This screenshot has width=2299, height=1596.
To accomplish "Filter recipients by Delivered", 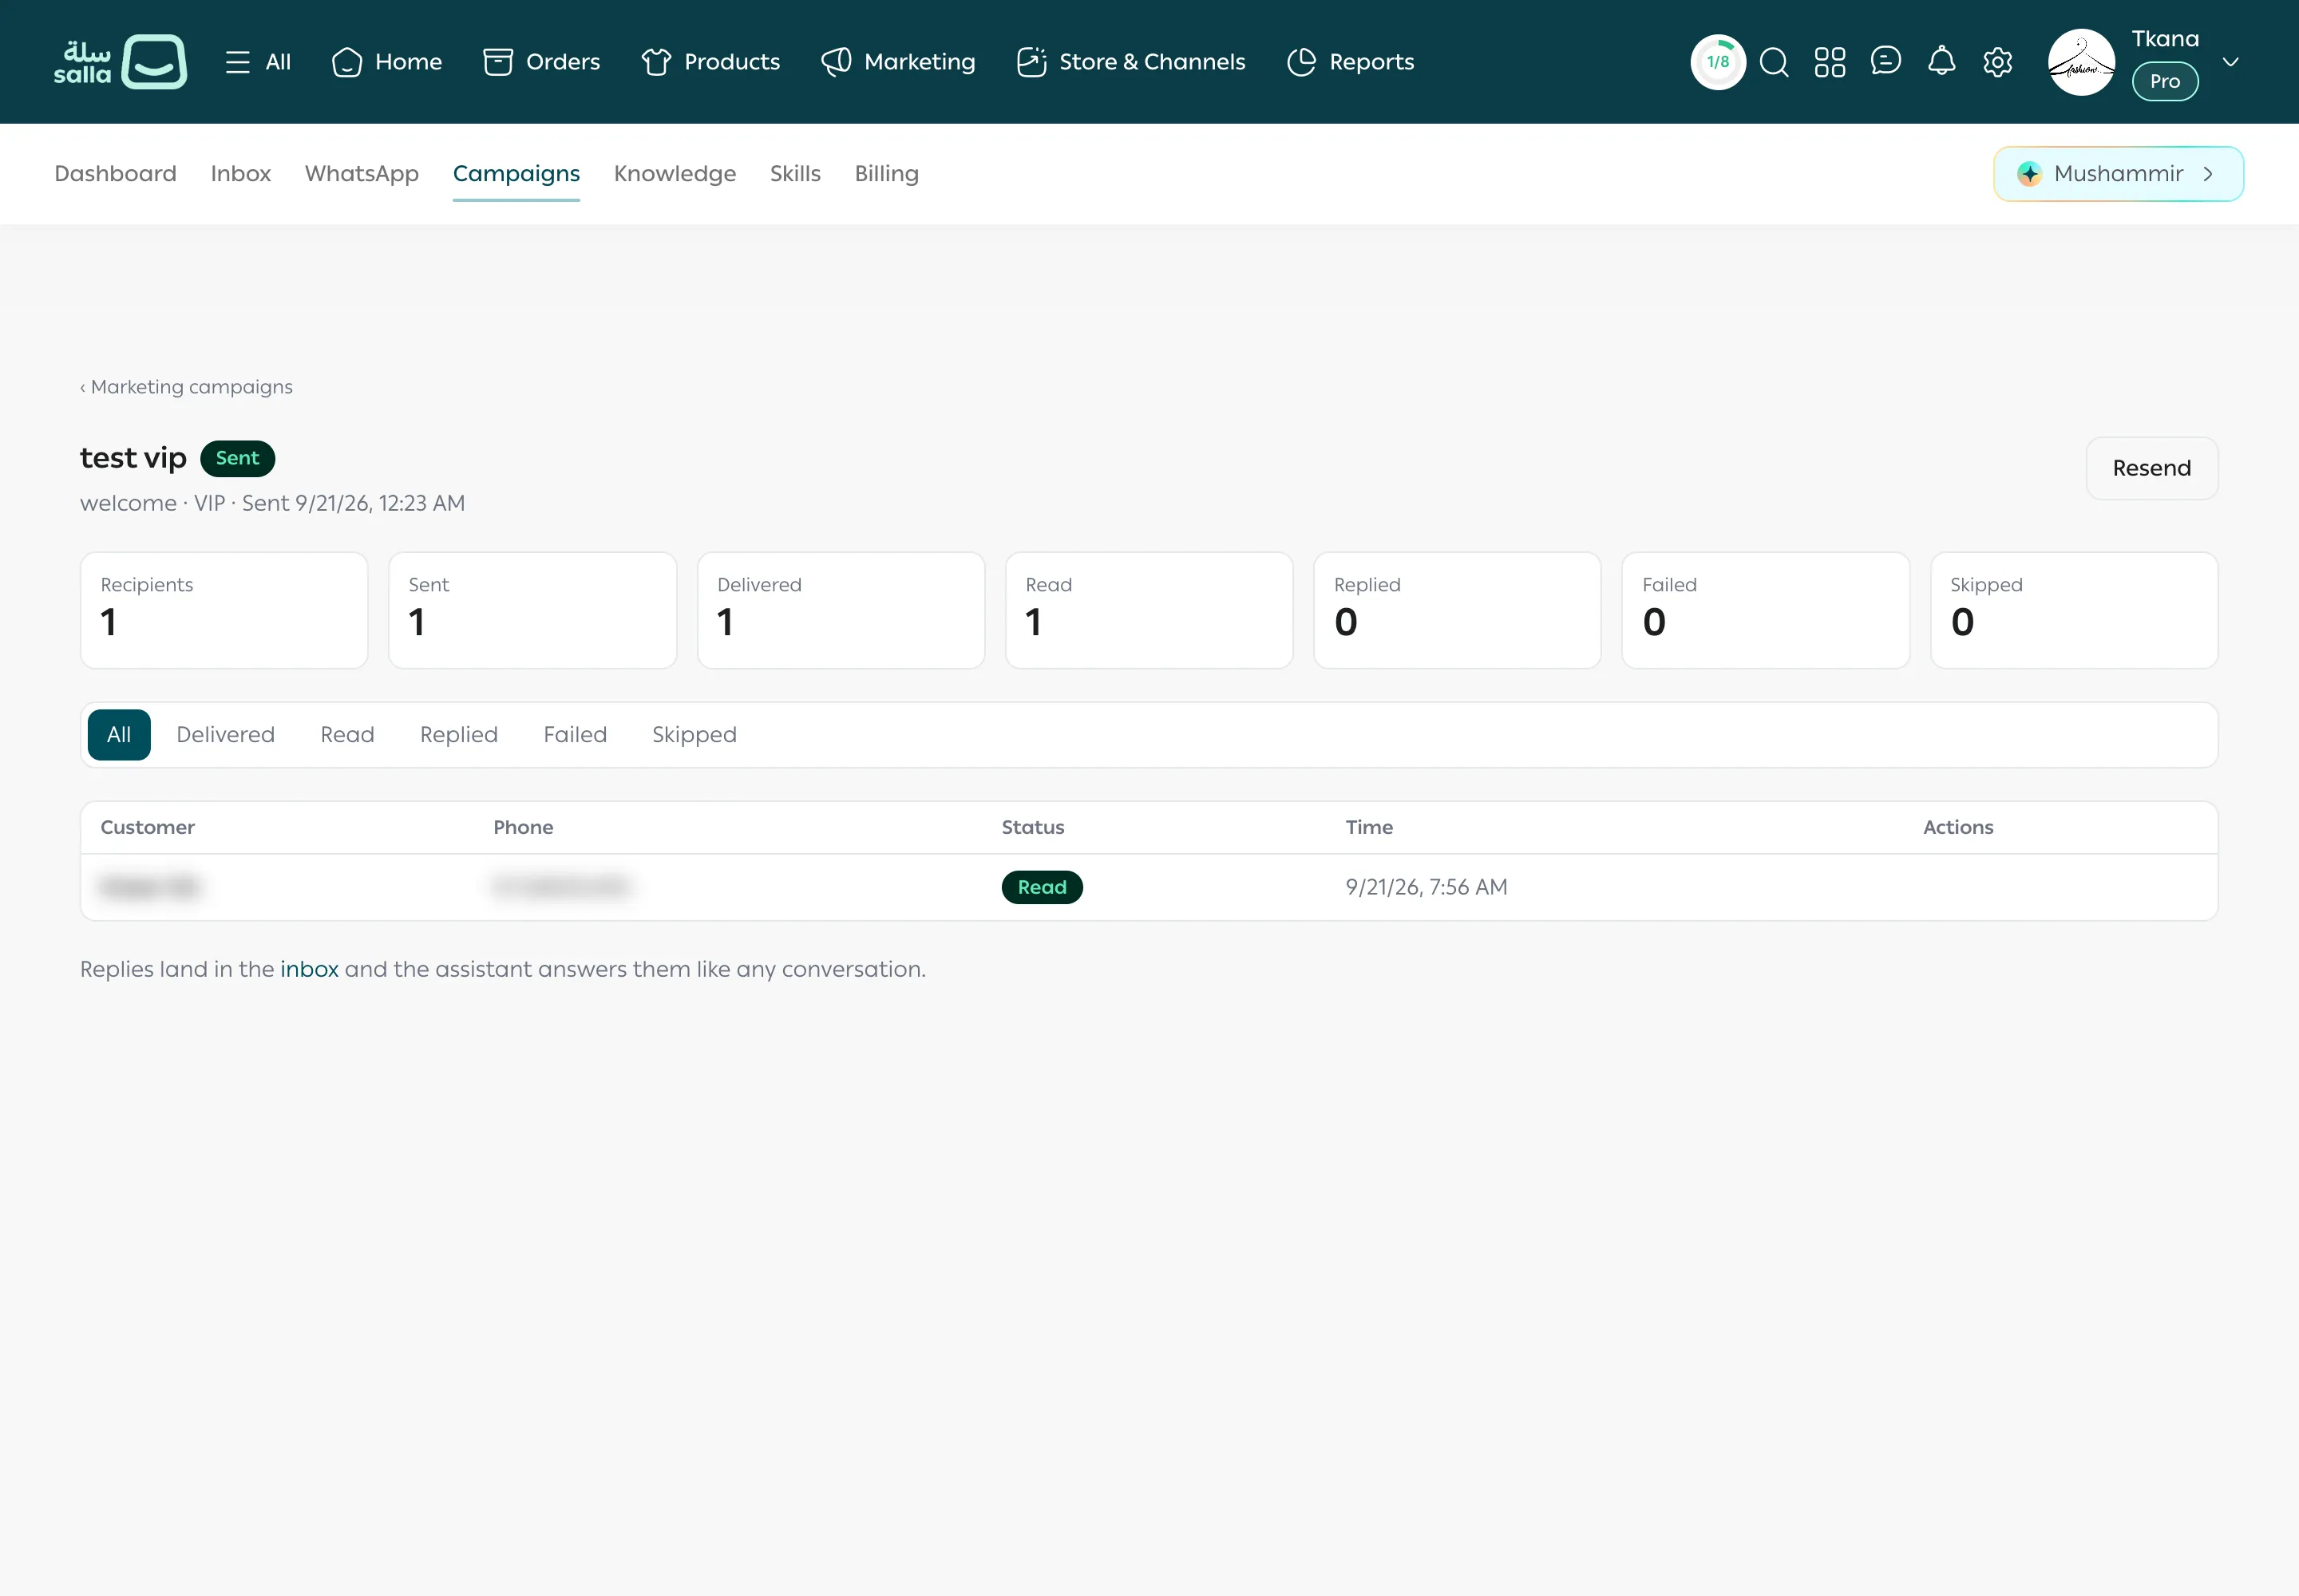I will click(x=225, y=735).
